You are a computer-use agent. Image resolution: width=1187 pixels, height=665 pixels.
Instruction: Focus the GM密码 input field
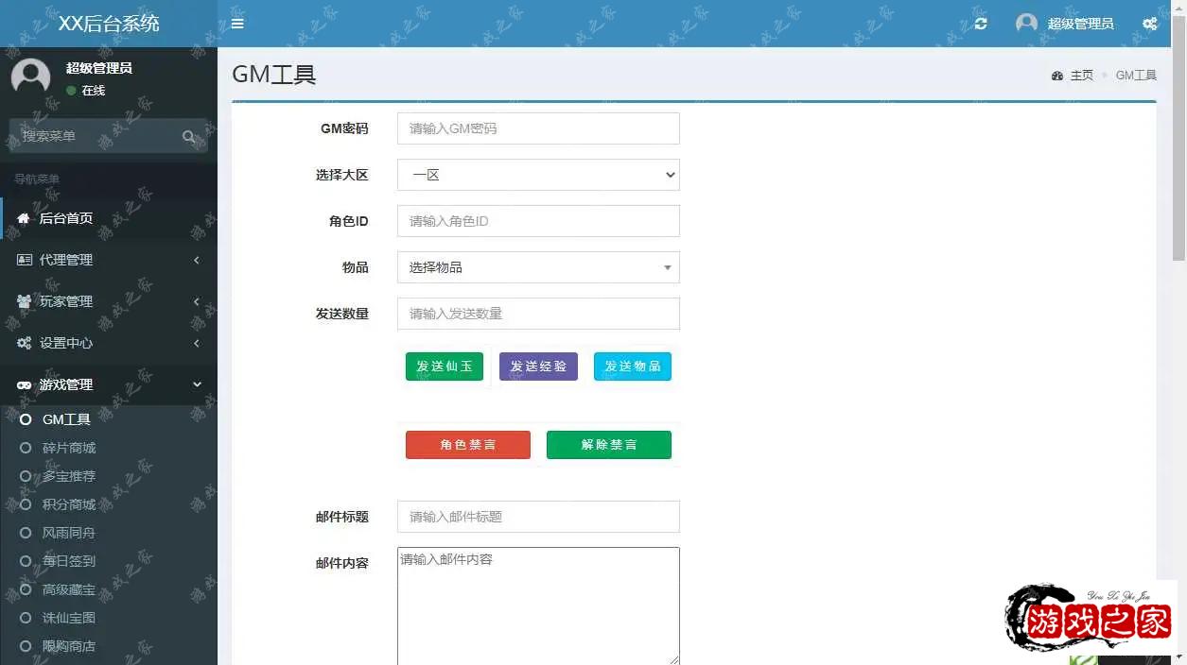[x=538, y=128]
